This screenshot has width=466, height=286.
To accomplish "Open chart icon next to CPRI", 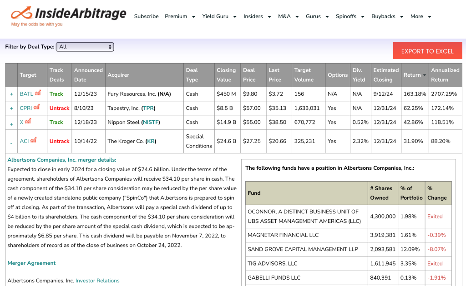I will [36, 107].
